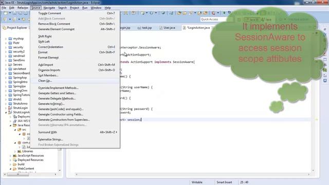Select Generate Getters and Setters

pos(75,93)
